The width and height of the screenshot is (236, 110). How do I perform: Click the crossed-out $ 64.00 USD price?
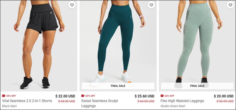click(x=146, y=101)
